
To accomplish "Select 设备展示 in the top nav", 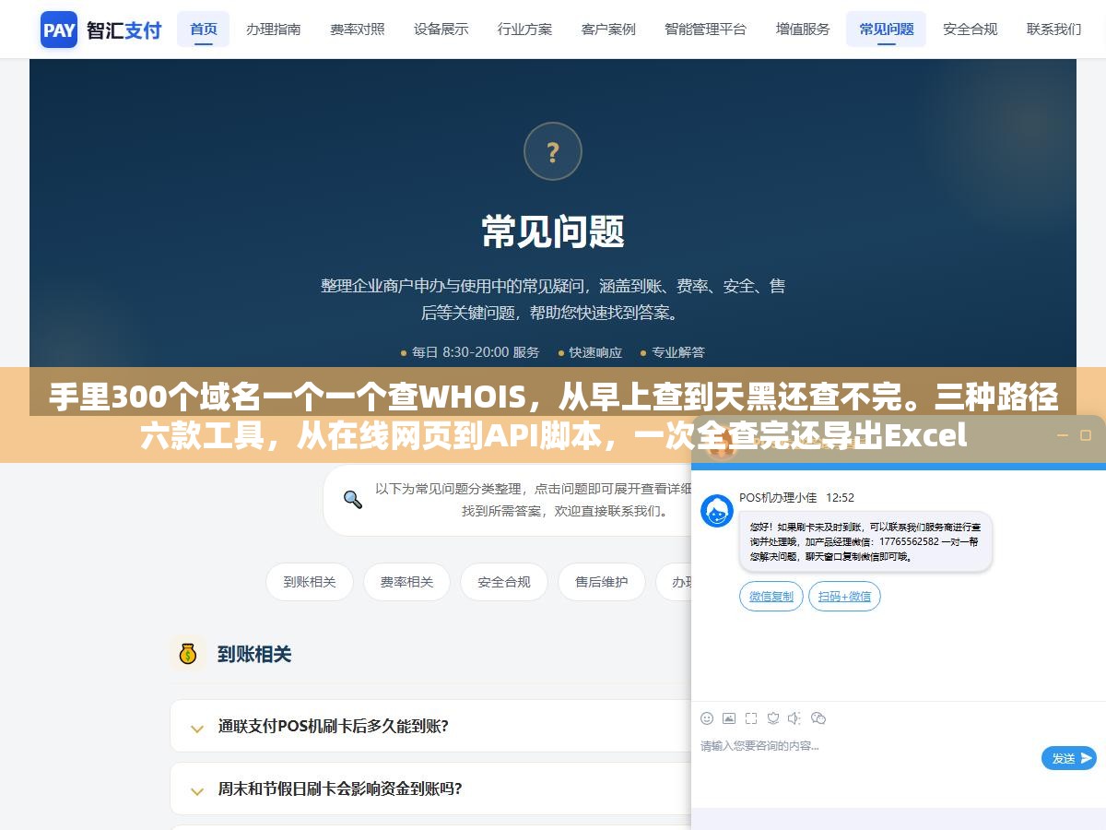I will point(441,30).
